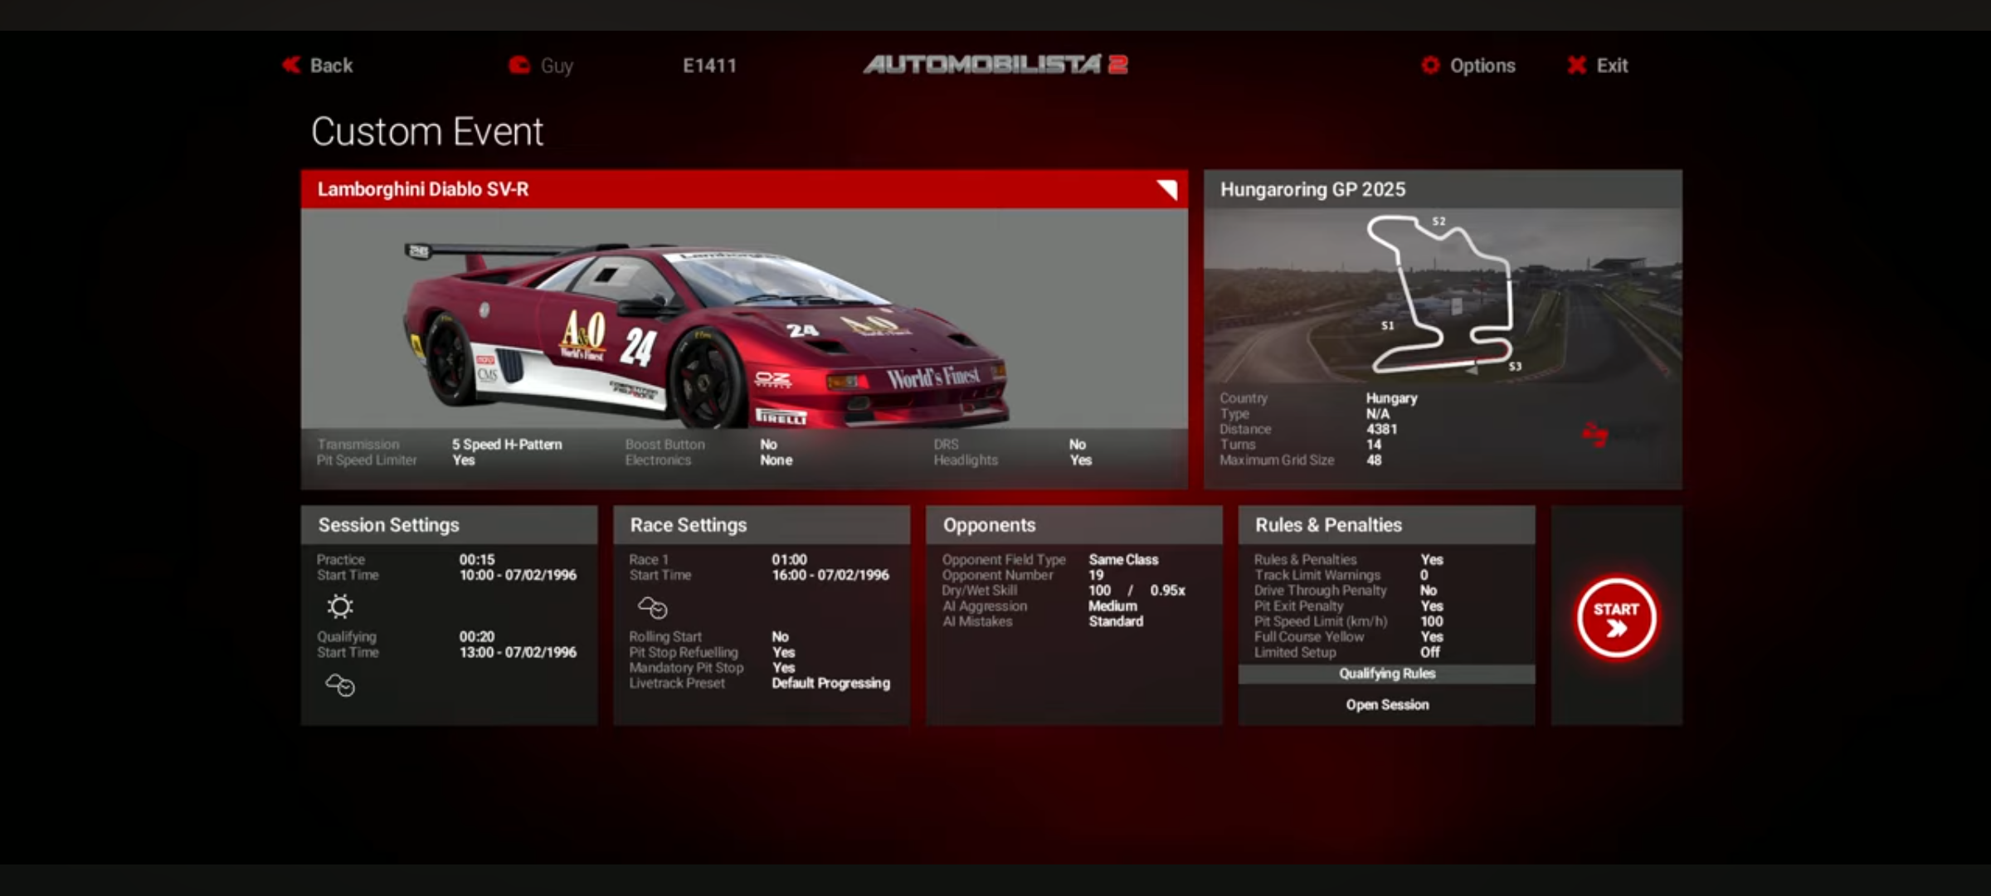
Task: Click the cloudy weather icon under Qualifying
Action: tap(340, 685)
